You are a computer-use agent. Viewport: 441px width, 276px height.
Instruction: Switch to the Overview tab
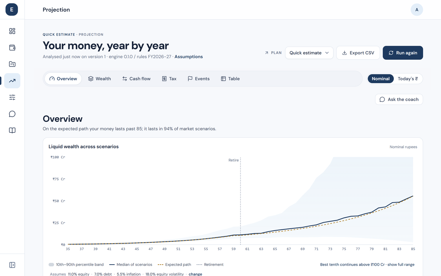pos(63,79)
